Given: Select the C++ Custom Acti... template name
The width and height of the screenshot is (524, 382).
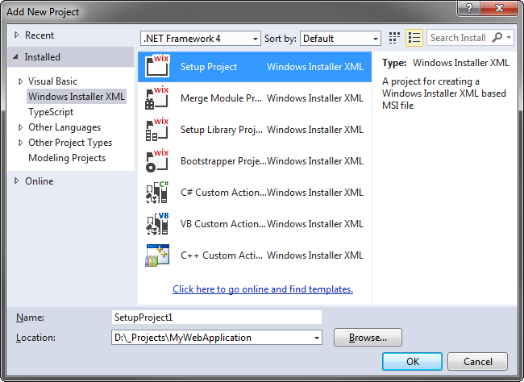Looking at the screenshot, I should pyautogui.click(x=221, y=255).
